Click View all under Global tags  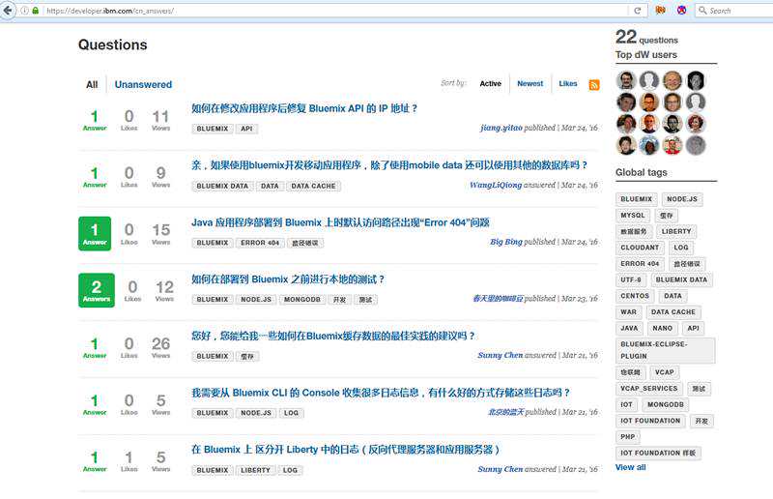tap(631, 467)
